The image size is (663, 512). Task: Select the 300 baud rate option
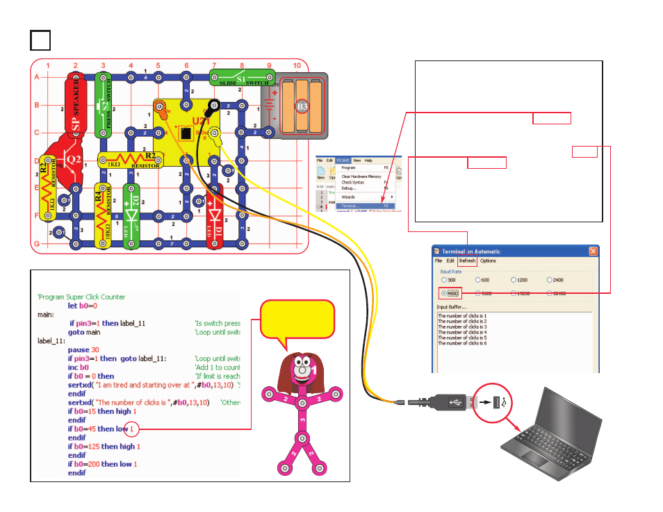pyautogui.click(x=448, y=280)
